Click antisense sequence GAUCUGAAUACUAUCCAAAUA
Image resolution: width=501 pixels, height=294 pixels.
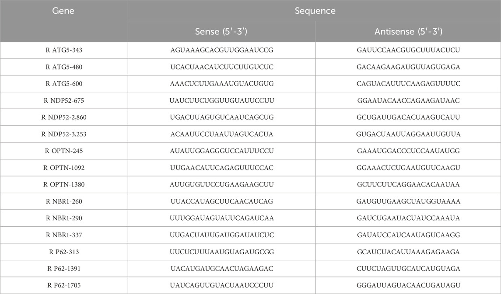(408, 218)
